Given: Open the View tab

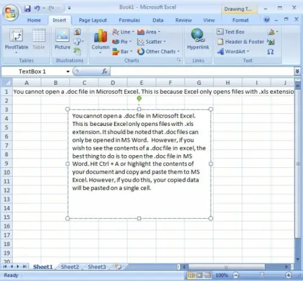Looking at the screenshot, I should pos(209,20).
